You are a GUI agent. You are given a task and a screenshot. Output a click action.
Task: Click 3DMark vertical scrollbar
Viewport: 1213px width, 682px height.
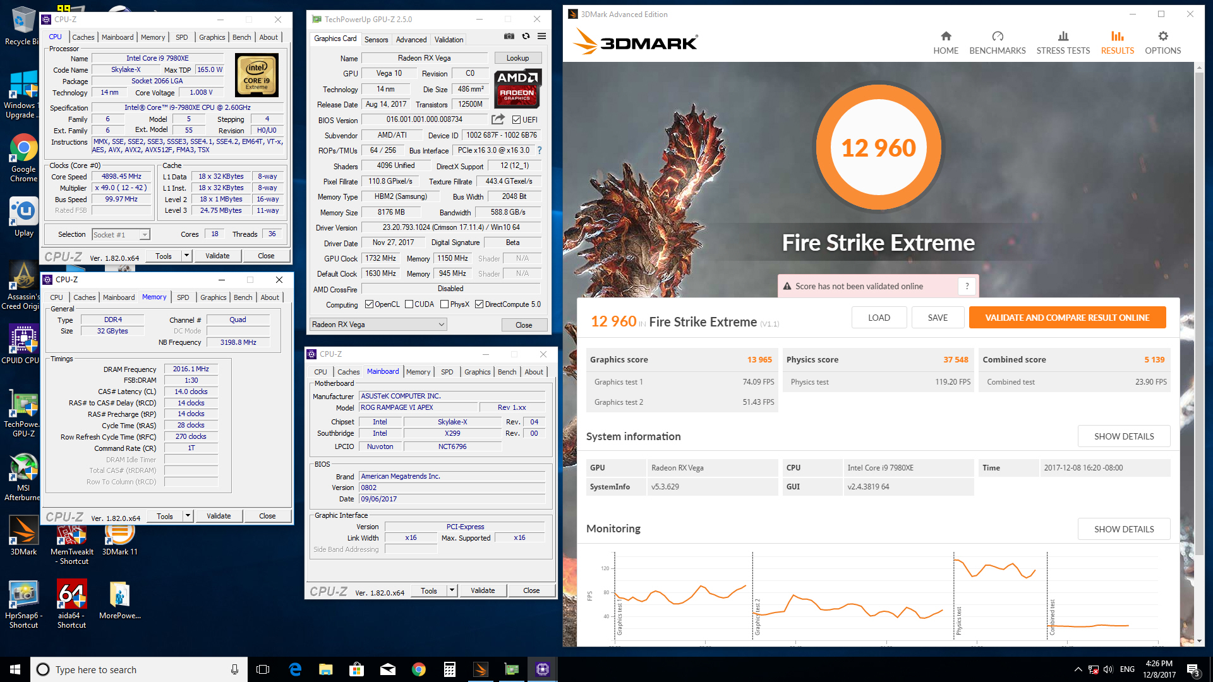(1200, 313)
